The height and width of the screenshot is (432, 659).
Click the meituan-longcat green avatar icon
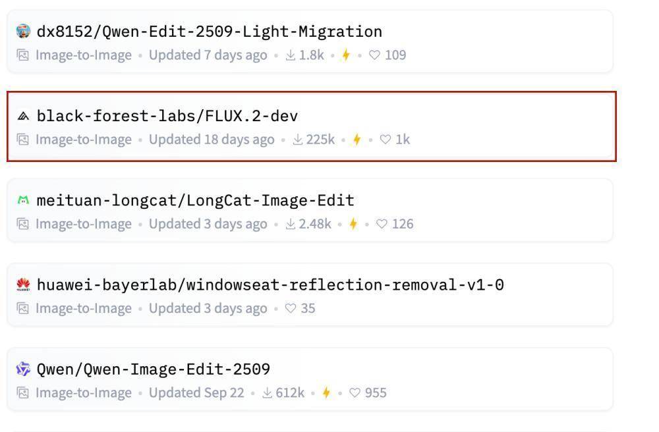23,200
